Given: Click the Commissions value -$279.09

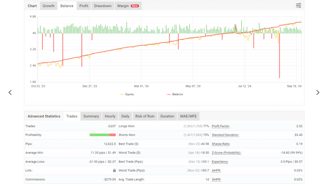Looking at the screenshot, I should pos(110,179).
